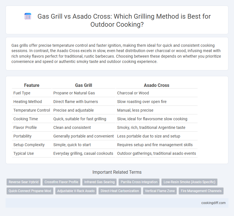Screen dimensions: 234x216
Task: Click the calendar icon beside the title
Action: 28,16
